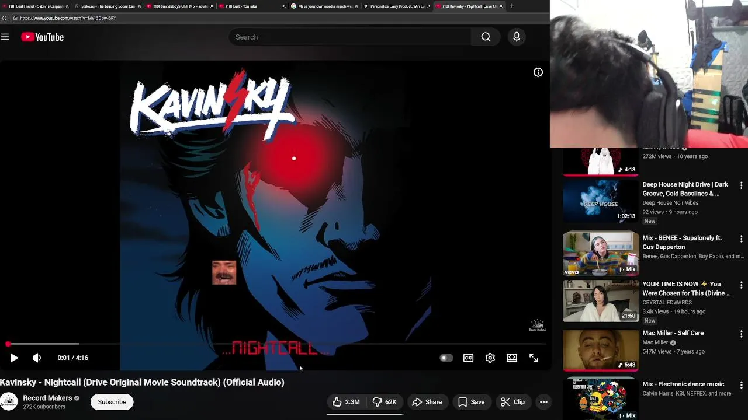Enter full screen mode
Viewport: 748px width, 420px height.
point(534,358)
